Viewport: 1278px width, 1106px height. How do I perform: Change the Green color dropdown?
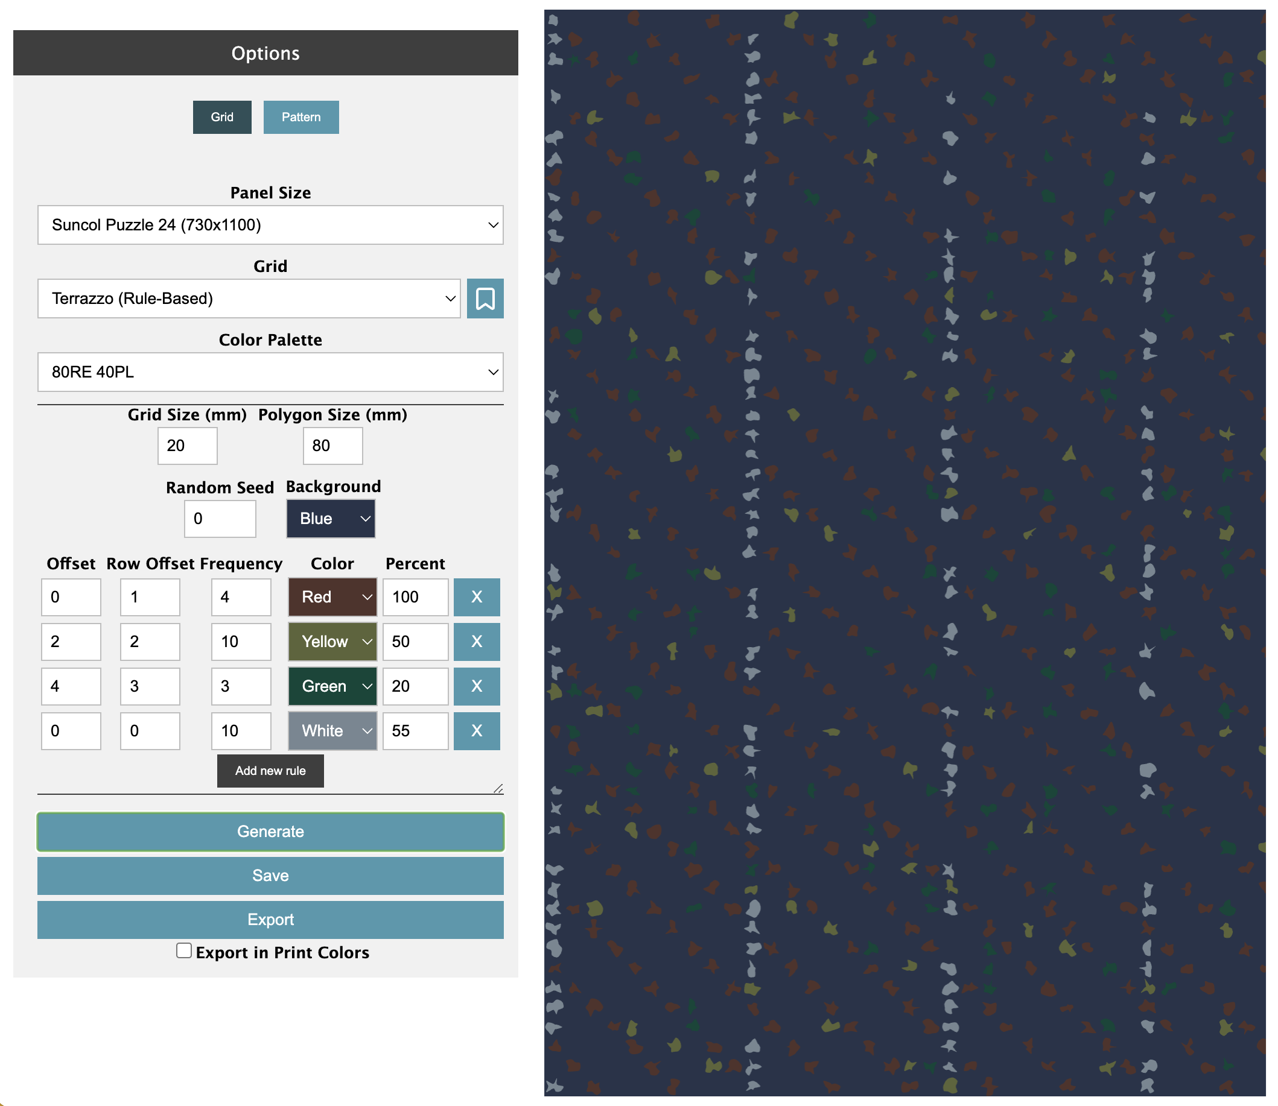click(332, 686)
